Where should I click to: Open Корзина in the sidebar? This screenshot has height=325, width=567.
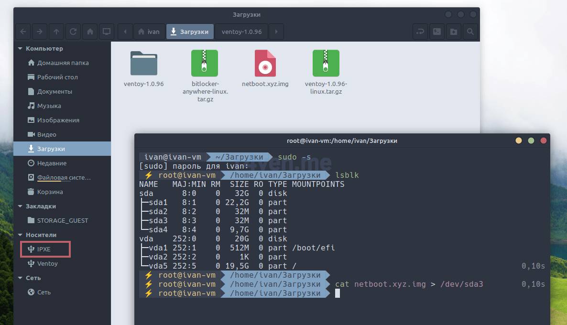click(x=50, y=192)
